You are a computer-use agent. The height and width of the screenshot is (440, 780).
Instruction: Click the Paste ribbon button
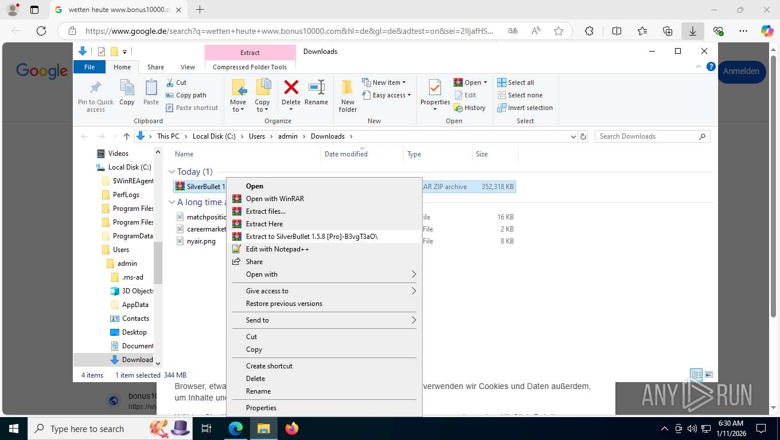pyautogui.click(x=151, y=93)
